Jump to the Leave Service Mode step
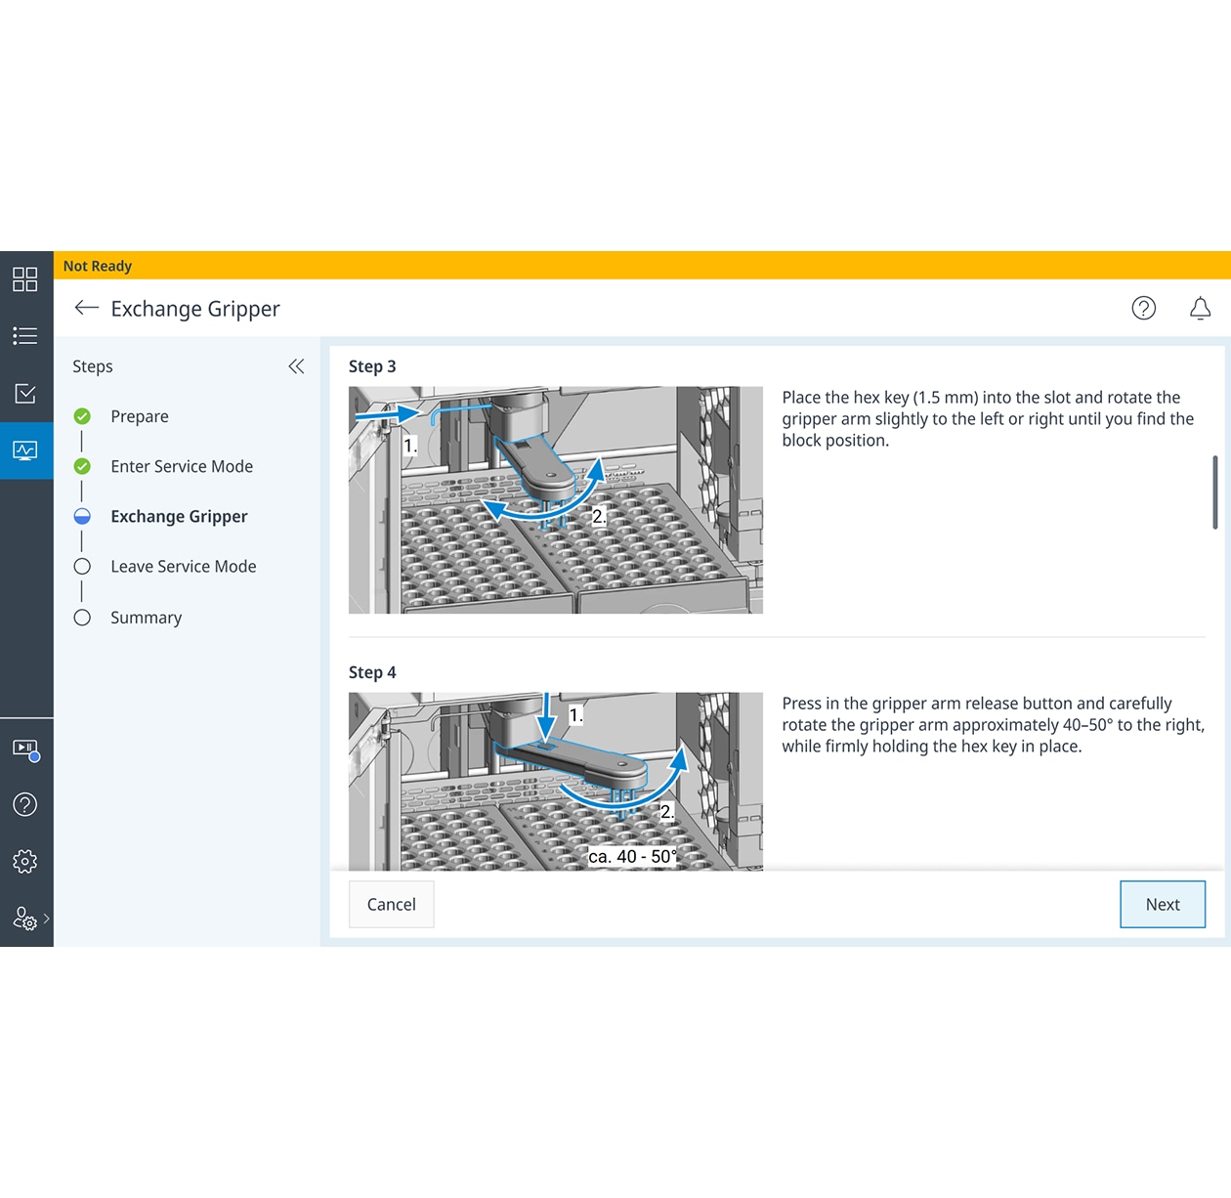Image resolution: width=1231 pixels, height=1198 pixels. (183, 567)
